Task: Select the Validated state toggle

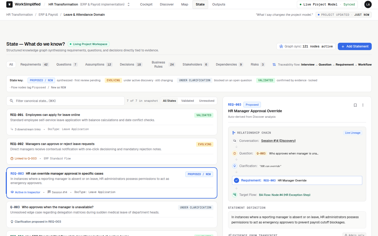Action: pos(187,101)
